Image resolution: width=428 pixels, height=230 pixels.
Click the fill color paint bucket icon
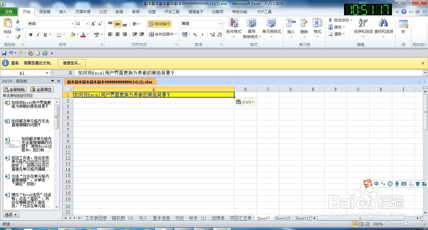coord(73,35)
